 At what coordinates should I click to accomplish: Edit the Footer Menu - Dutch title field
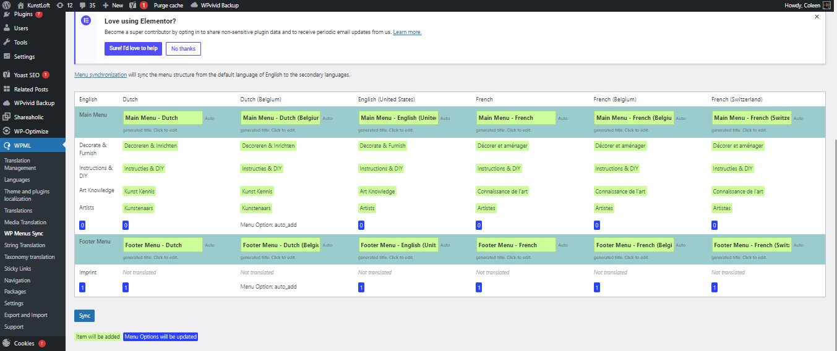point(163,245)
